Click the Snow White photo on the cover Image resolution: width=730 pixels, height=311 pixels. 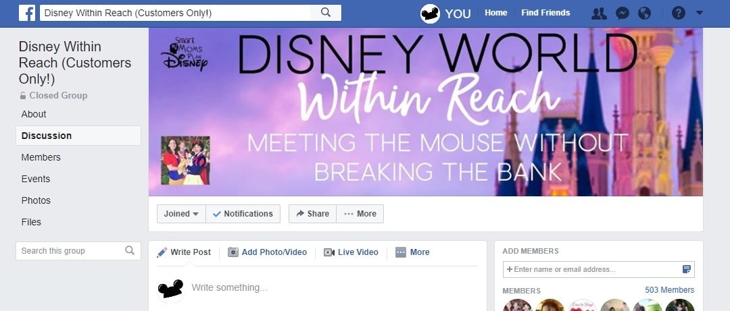(x=185, y=161)
